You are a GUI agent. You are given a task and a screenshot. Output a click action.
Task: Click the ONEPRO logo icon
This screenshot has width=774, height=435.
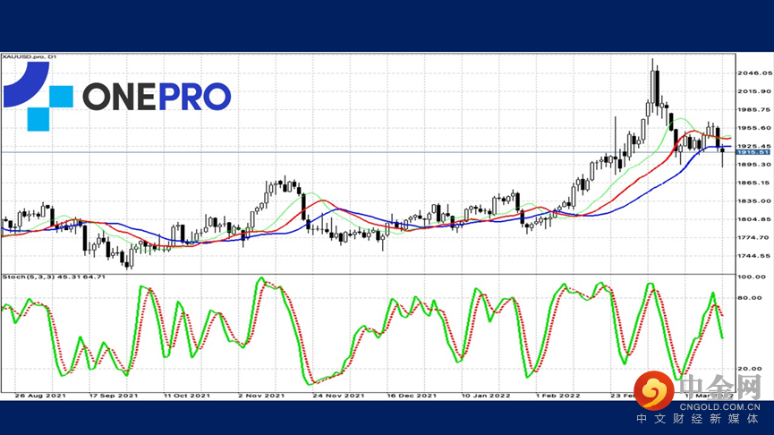(38, 97)
